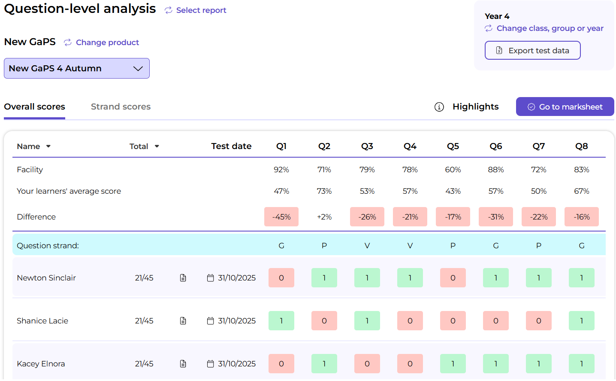Switch to the Strand scores tab

pos(121,107)
